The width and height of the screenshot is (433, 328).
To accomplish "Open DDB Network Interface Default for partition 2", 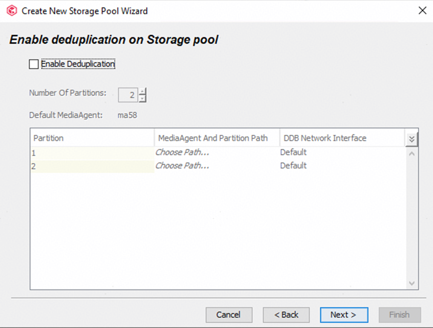I will click(294, 165).
